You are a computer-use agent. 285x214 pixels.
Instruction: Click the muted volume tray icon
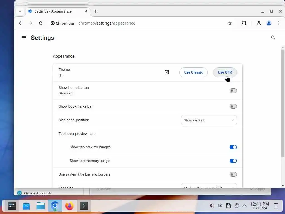(212, 206)
